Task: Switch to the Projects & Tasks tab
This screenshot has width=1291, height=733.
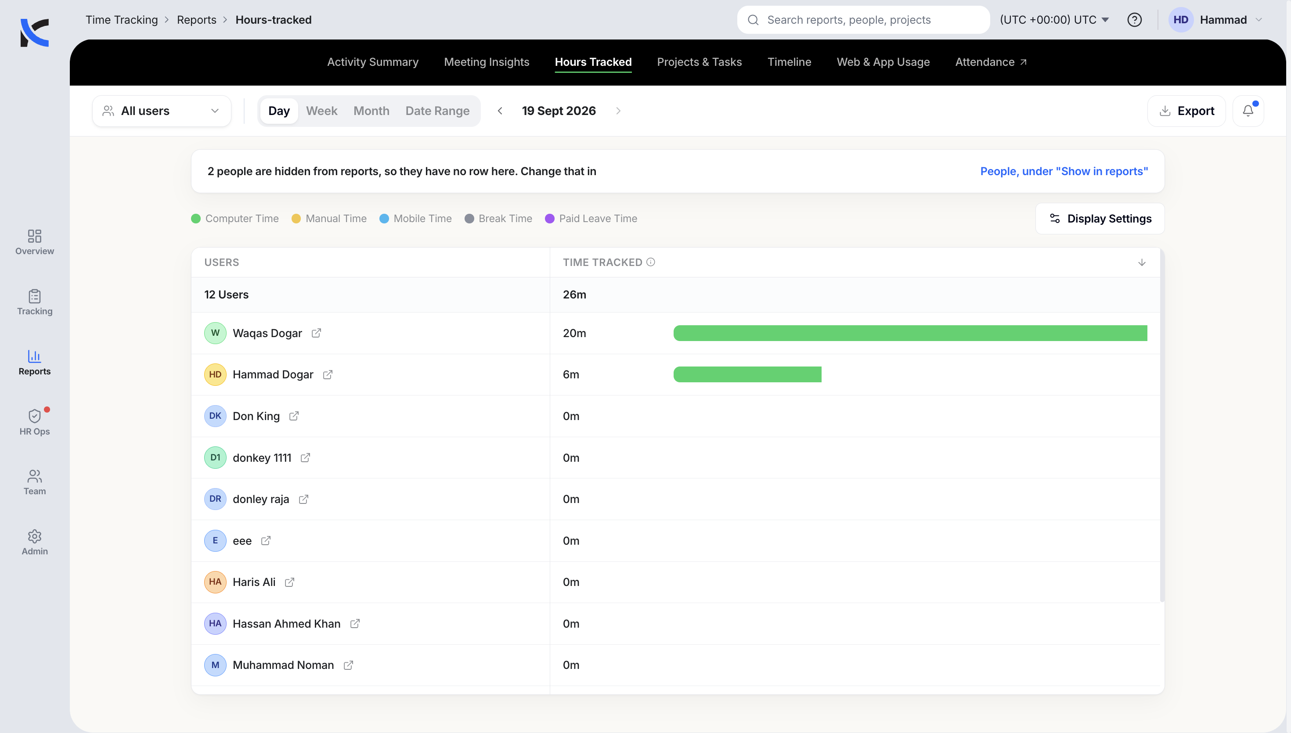Action: 699,62
